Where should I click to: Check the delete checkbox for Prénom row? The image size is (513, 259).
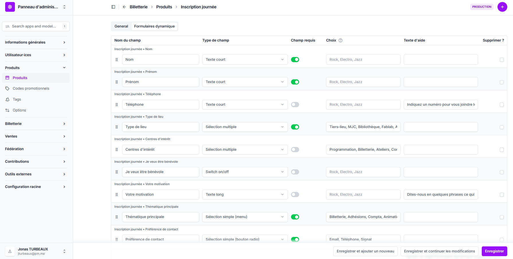(502, 82)
